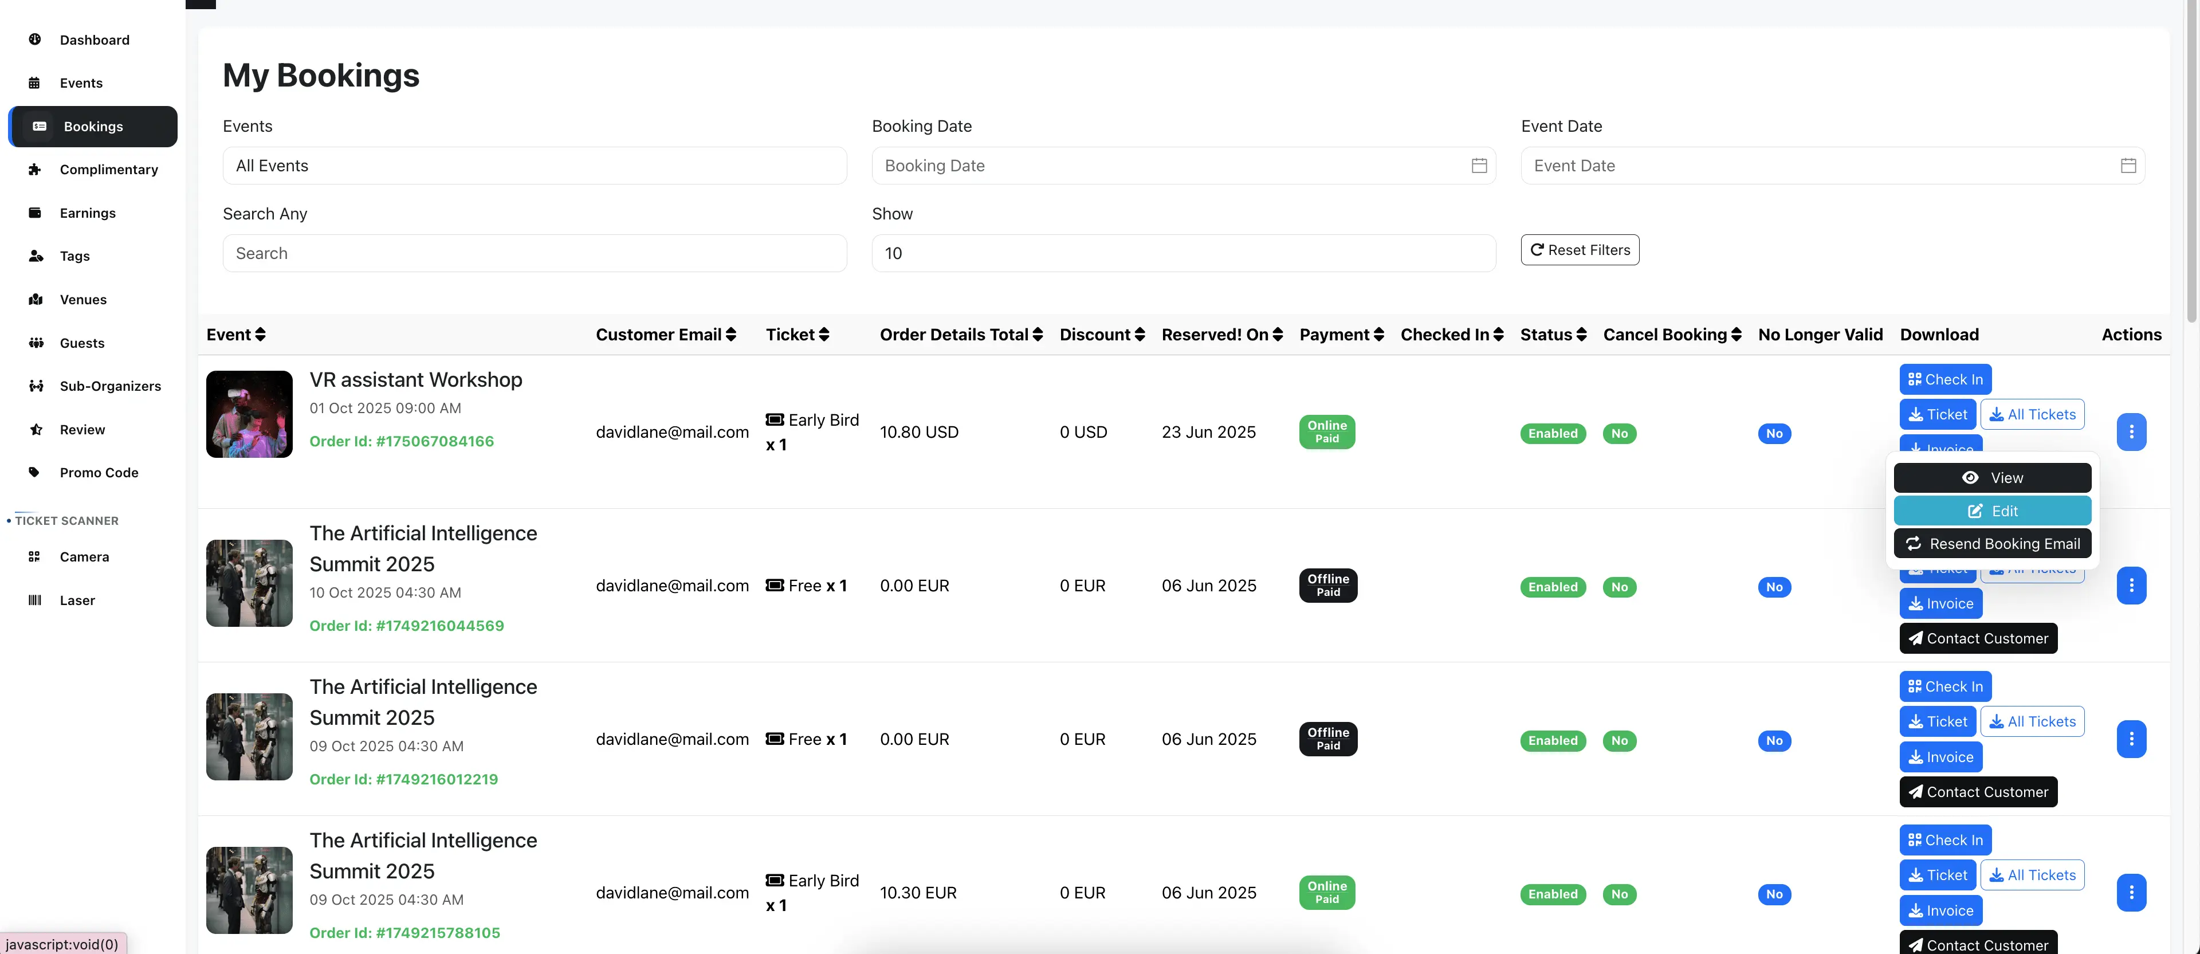Screen dimensions: 2200x954
Task: Click inside the Search Any field
Action: coord(534,253)
